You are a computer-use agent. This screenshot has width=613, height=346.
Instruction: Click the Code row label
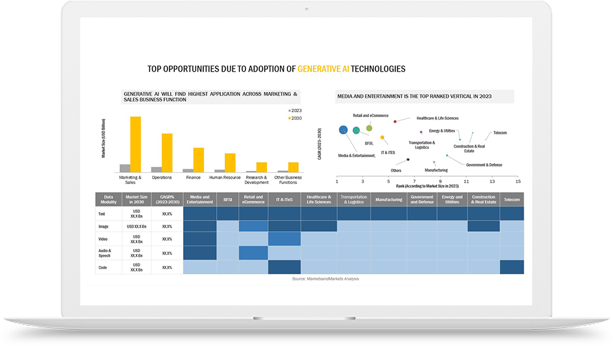(x=103, y=267)
